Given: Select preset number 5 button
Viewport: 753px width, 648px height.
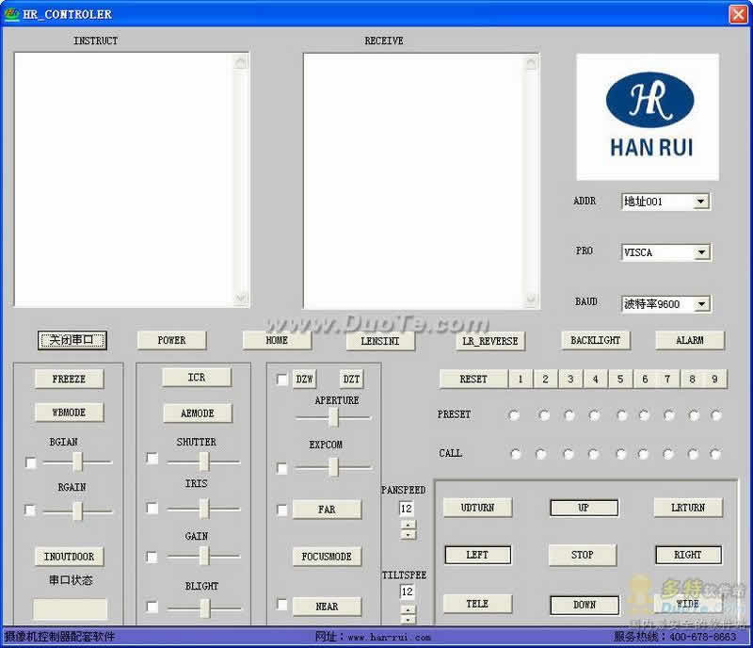Looking at the screenshot, I should pos(620,379).
